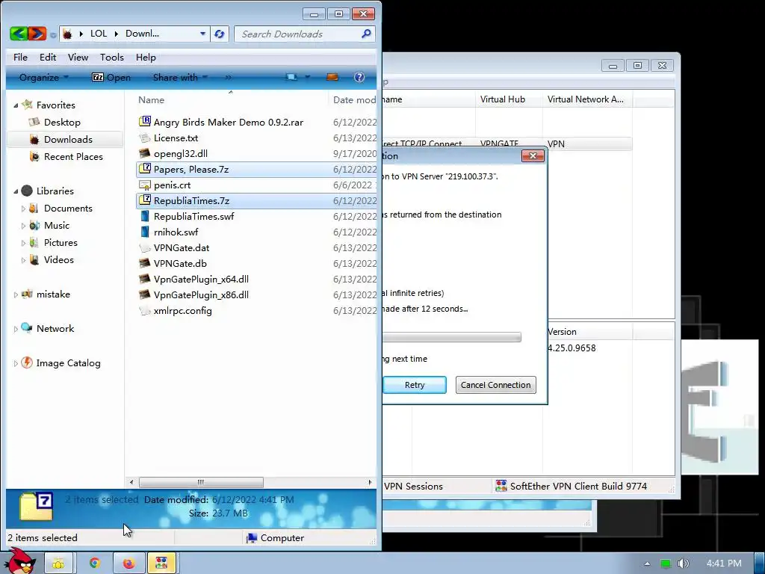765x574 pixels.
Task: Open Explorer folder taskbar button
Action: [59, 564]
